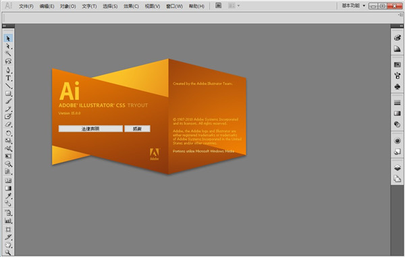Click the 法律声明 button on splash
Screen dimensions: 405x257
pos(90,129)
